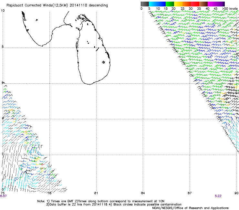The width and height of the screenshot is (239, 210).
Task: Click the longitude label "75" at bottom left
Action: [x=3, y=193]
